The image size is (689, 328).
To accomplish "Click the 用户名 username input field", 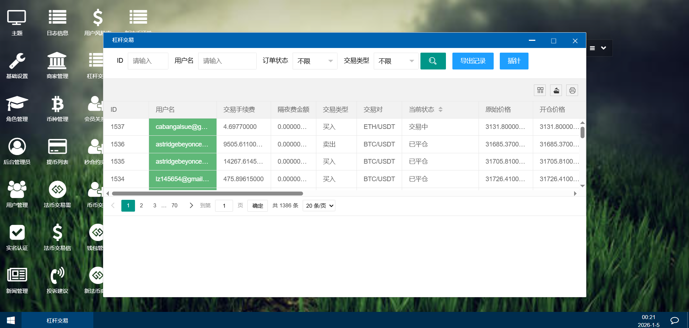I will click(x=227, y=61).
